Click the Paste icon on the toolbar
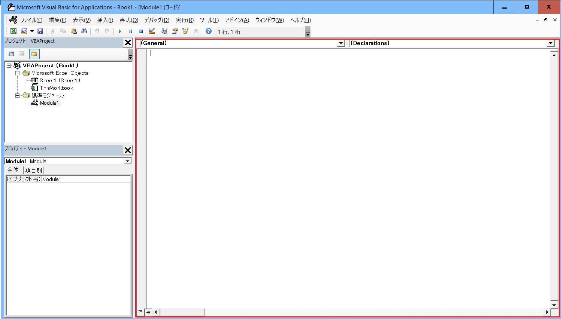Image resolution: width=561 pixels, height=319 pixels. point(73,31)
